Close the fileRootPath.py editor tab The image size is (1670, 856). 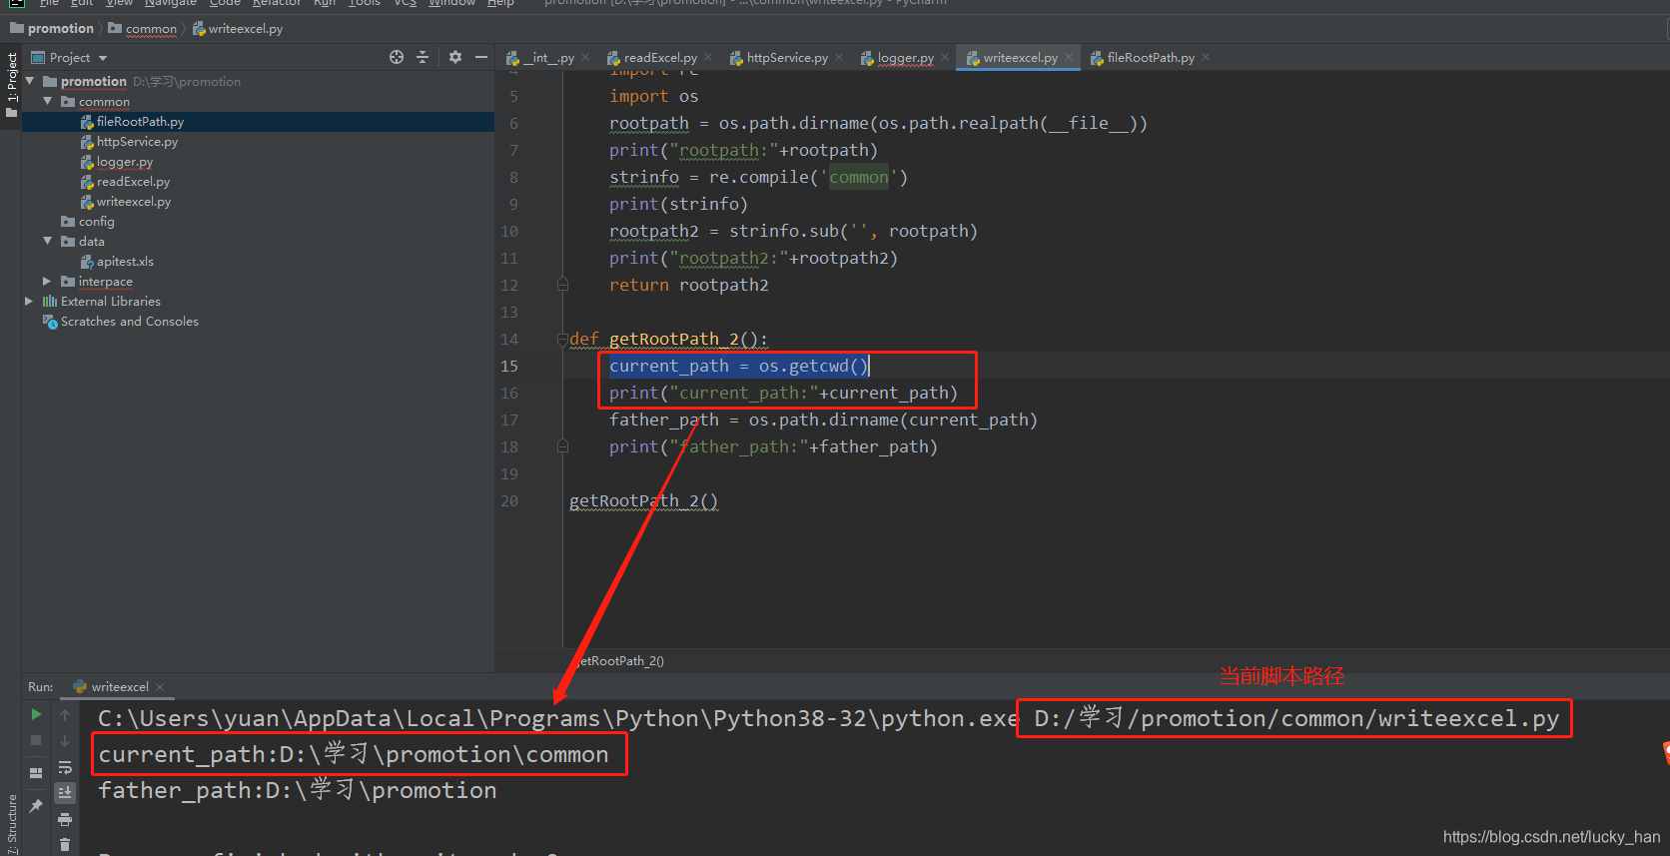pos(1206,57)
